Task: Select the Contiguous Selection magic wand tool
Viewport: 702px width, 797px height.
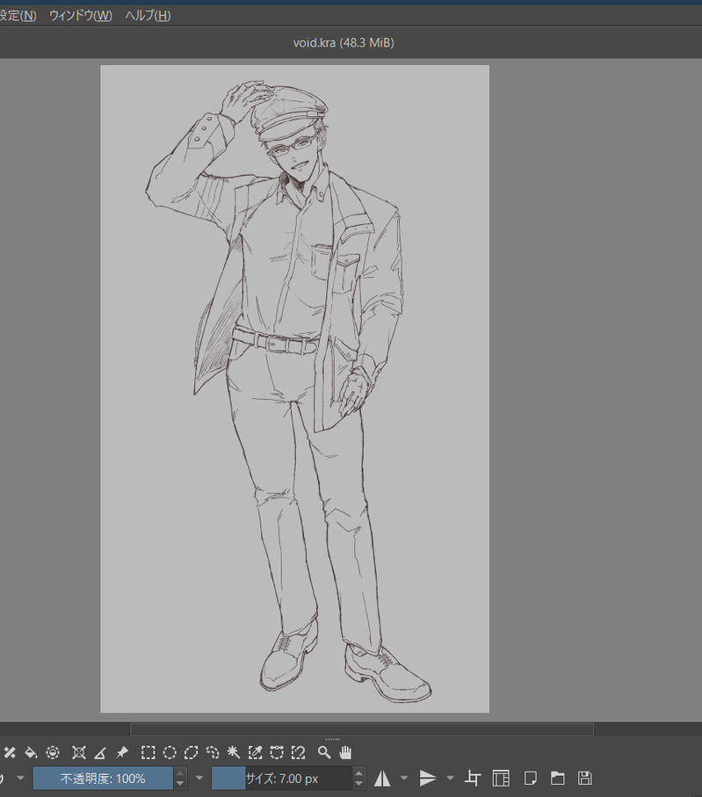Action: 234,752
